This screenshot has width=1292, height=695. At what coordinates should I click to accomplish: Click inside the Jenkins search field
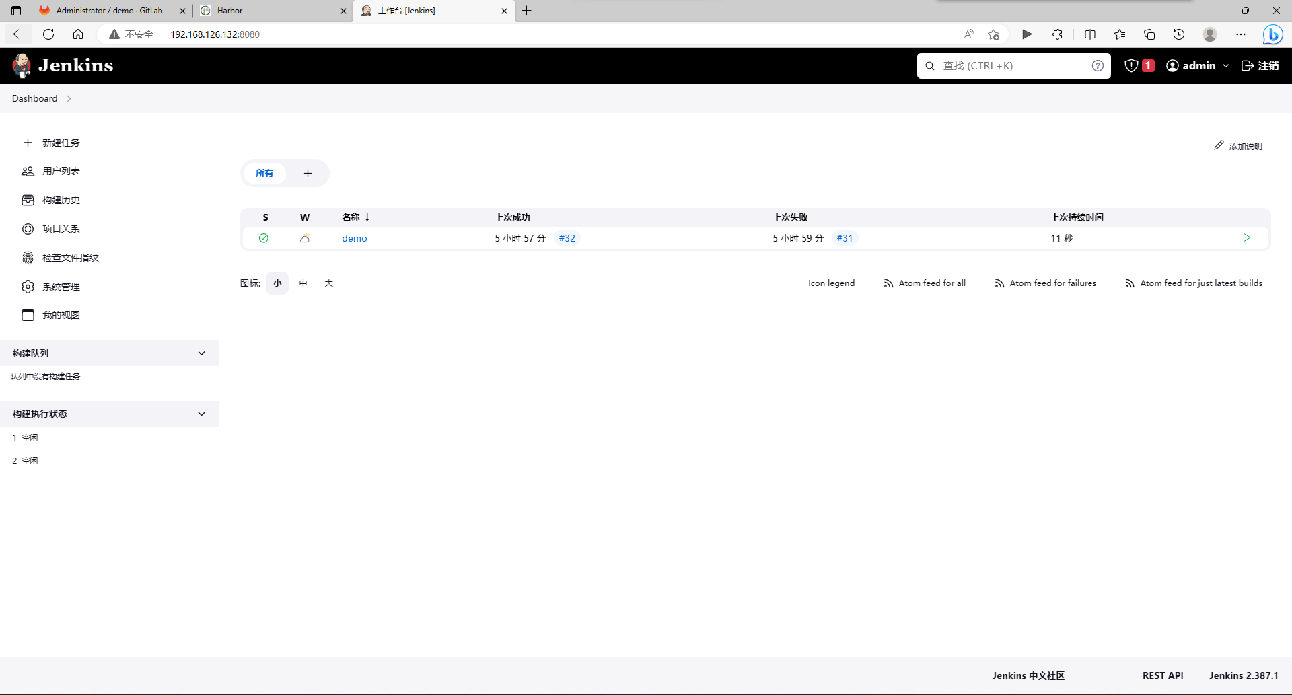coord(1009,65)
